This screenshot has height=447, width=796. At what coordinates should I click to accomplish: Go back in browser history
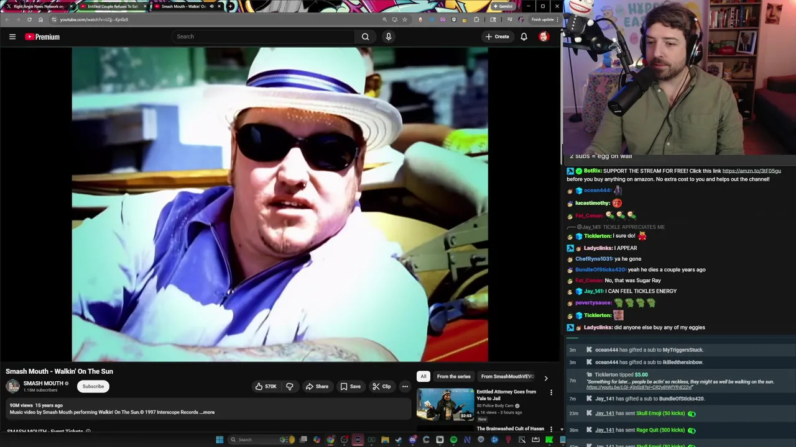[x=7, y=19]
